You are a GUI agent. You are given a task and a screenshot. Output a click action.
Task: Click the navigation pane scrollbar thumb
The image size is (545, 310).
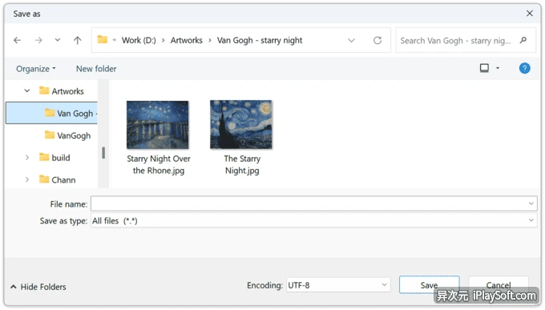click(x=103, y=152)
